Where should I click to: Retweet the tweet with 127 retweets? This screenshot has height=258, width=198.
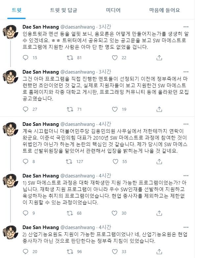[x=70, y=162]
